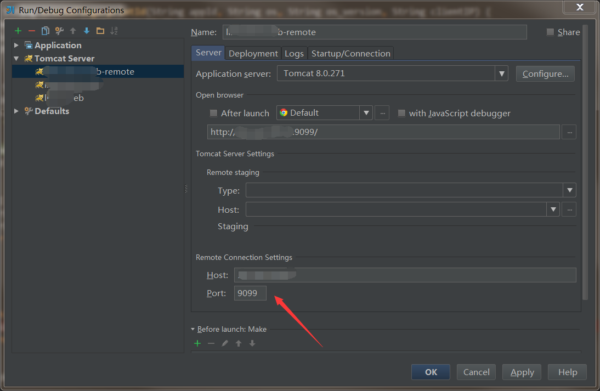Image resolution: width=600 pixels, height=391 pixels.
Task: Switch to the Logs tab
Action: (x=294, y=54)
